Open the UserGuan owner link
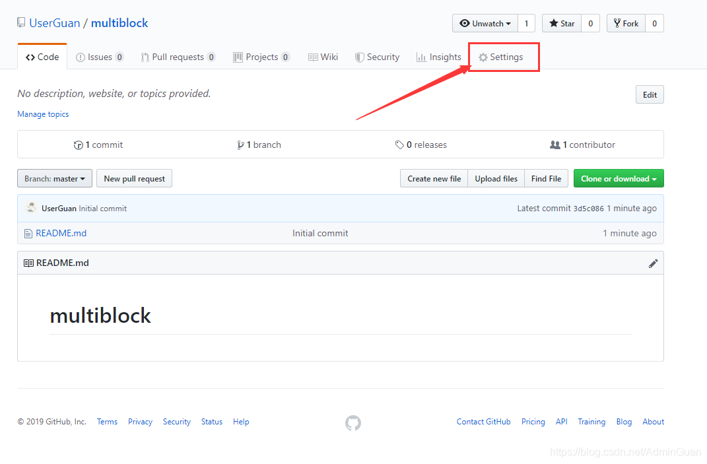Viewport: 707px width, 464px height. point(55,23)
